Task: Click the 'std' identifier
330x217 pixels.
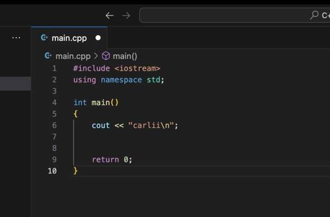Action: 153,80
